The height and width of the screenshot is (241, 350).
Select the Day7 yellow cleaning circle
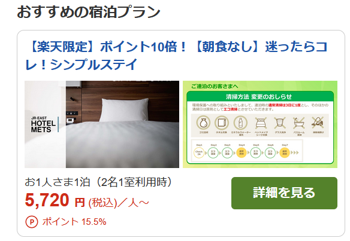pos(284,153)
